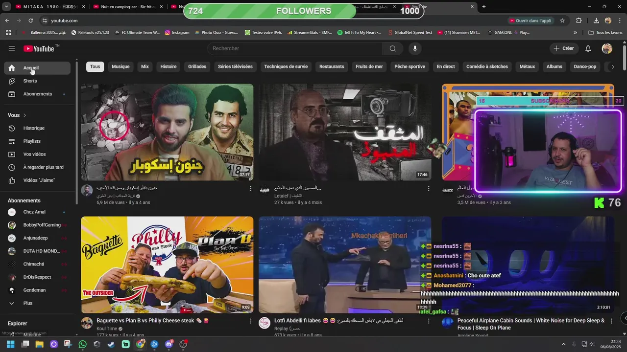Image resolution: width=627 pixels, height=352 pixels.
Task: Open Steam from the taskbar
Action: [111, 344]
